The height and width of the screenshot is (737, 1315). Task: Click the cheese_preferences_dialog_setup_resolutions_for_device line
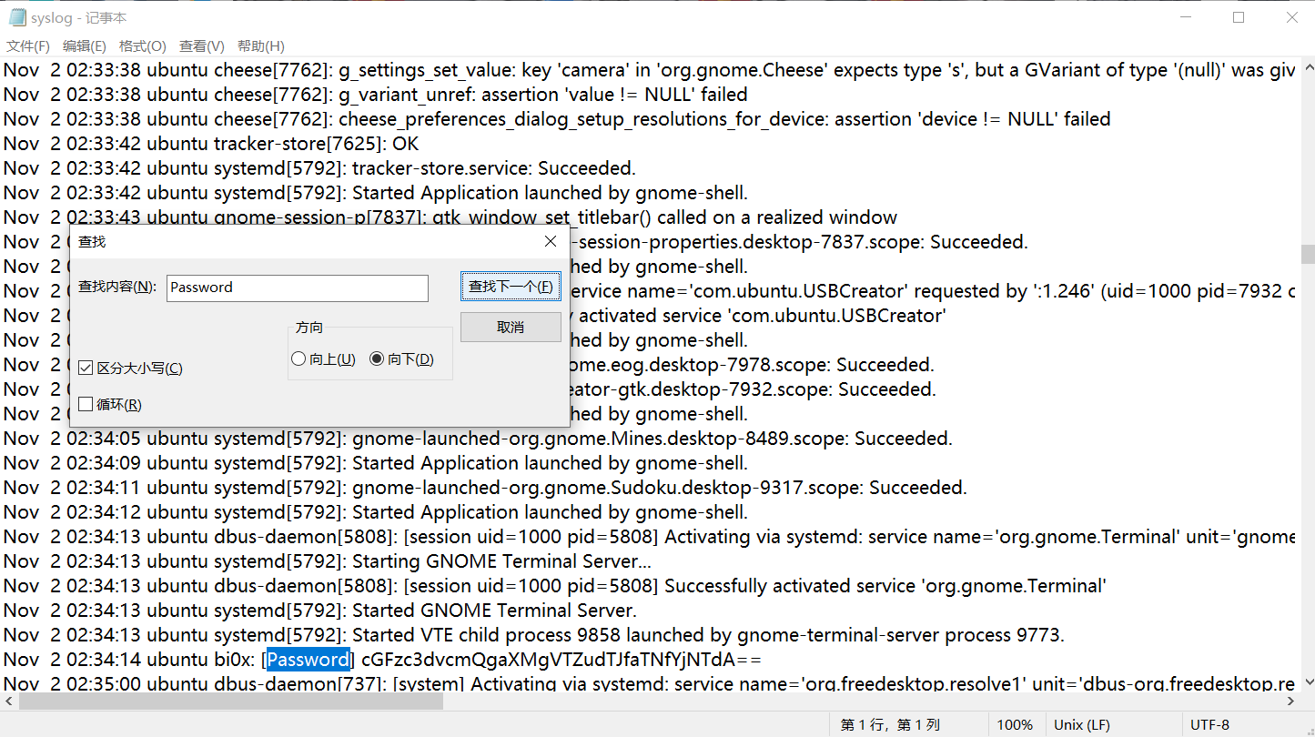[x=557, y=119]
